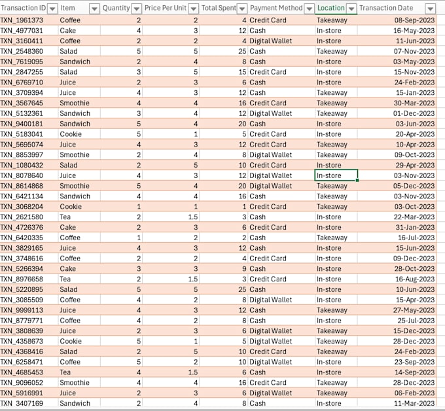Select cell TXN_3407169
The image size is (445, 411).
point(29,403)
